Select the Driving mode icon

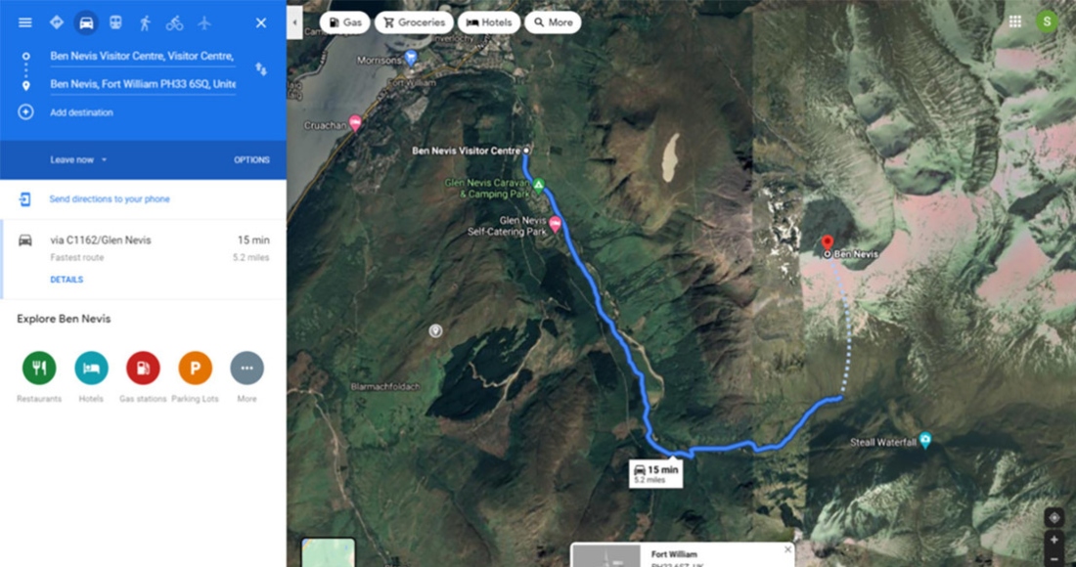[86, 22]
